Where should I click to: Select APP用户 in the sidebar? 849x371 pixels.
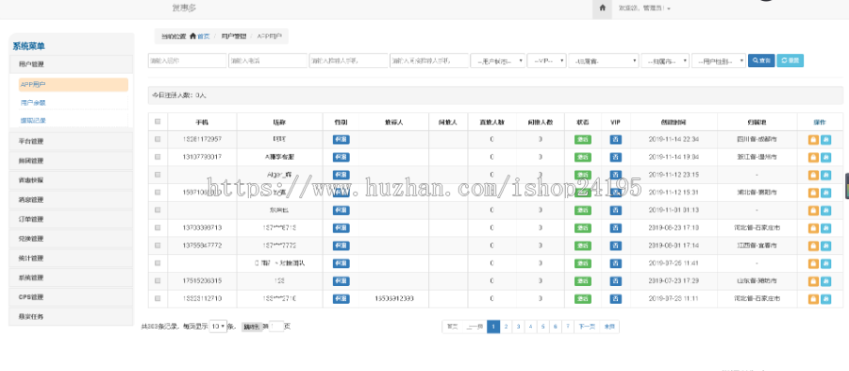click(73, 85)
